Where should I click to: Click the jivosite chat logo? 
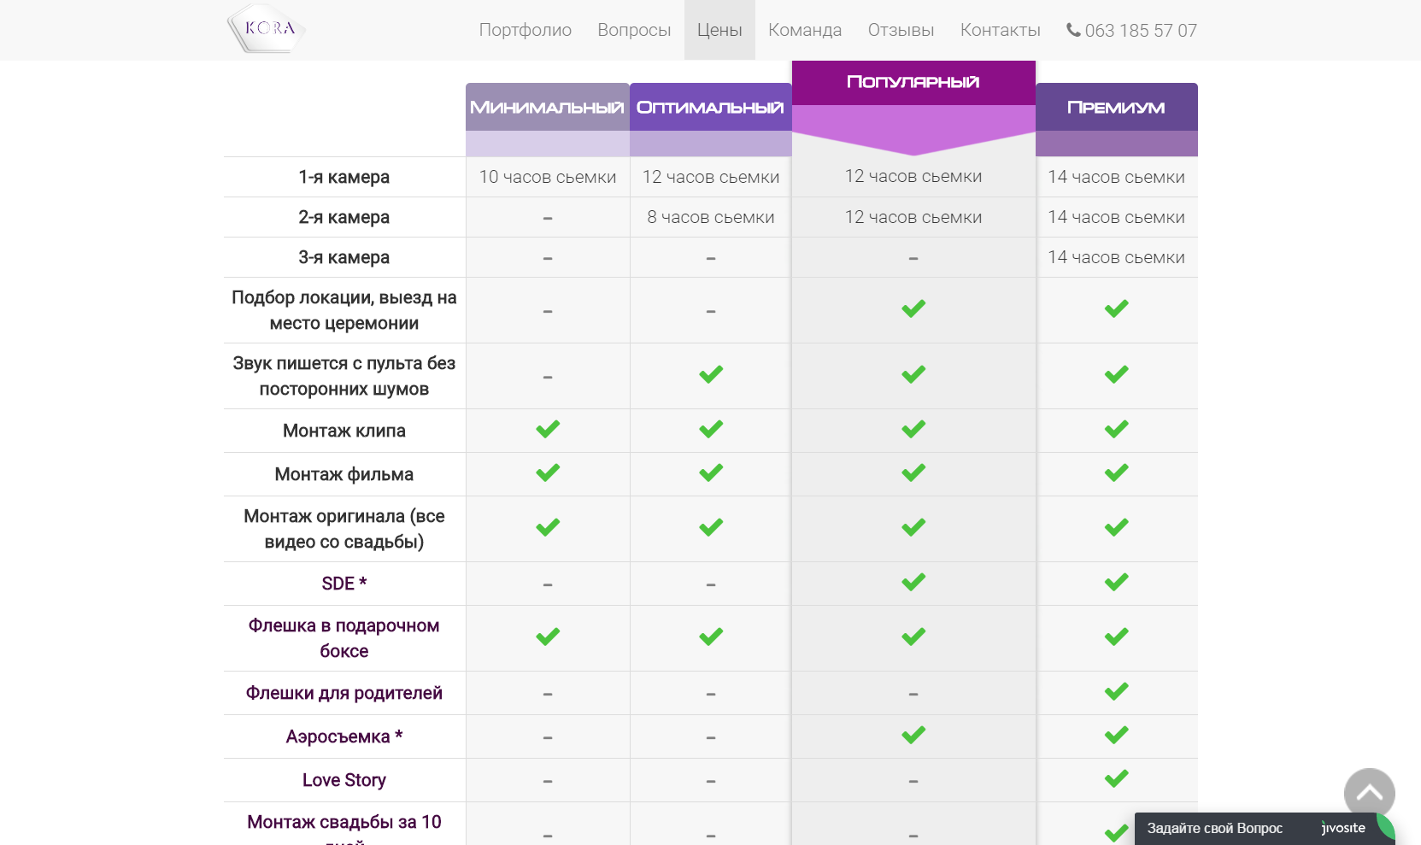pos(1343,828)
